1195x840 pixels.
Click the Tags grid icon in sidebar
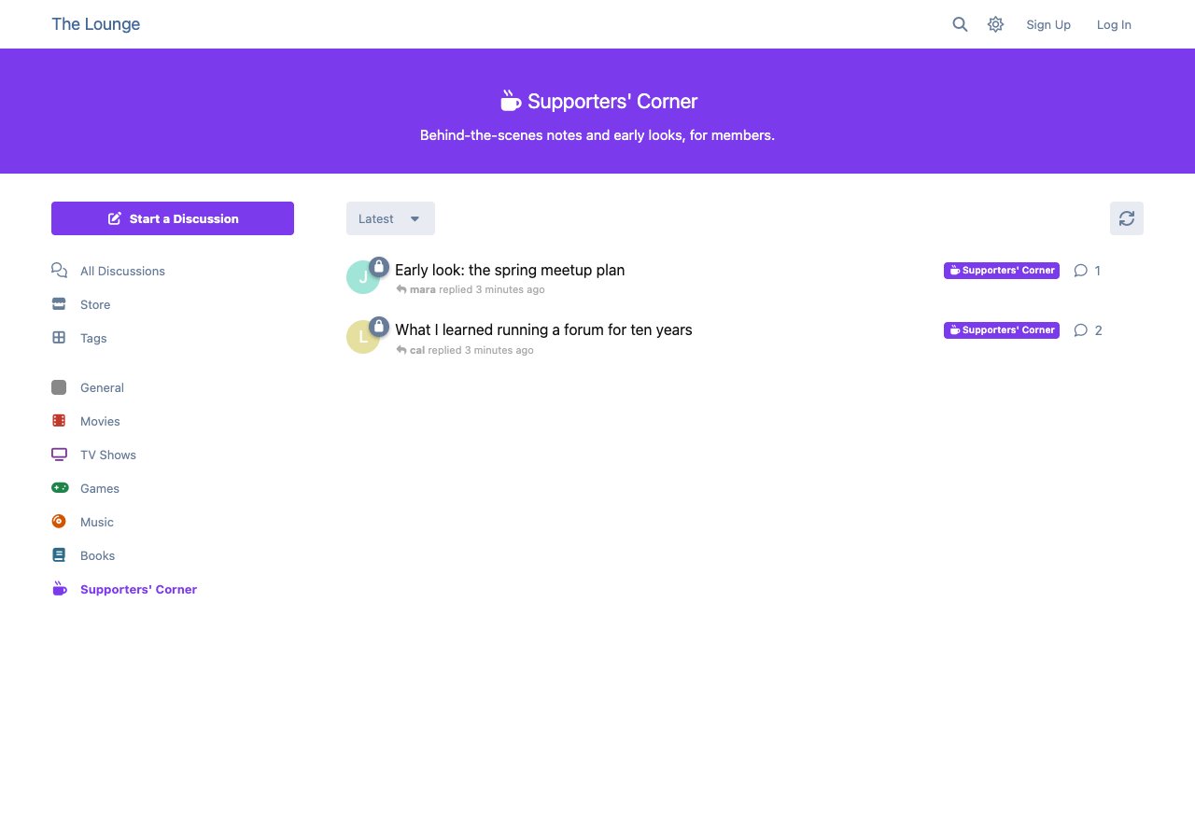[x=59, y=338]
